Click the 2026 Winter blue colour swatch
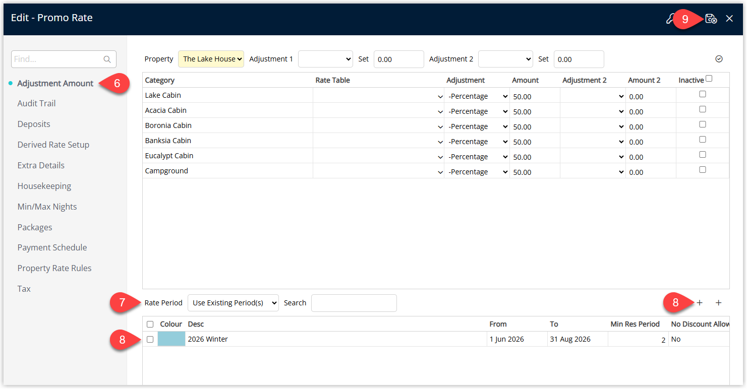 click(x=171, y=339)
